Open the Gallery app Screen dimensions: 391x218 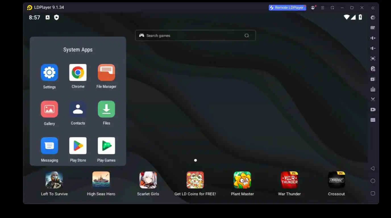[x=49, y=109]
